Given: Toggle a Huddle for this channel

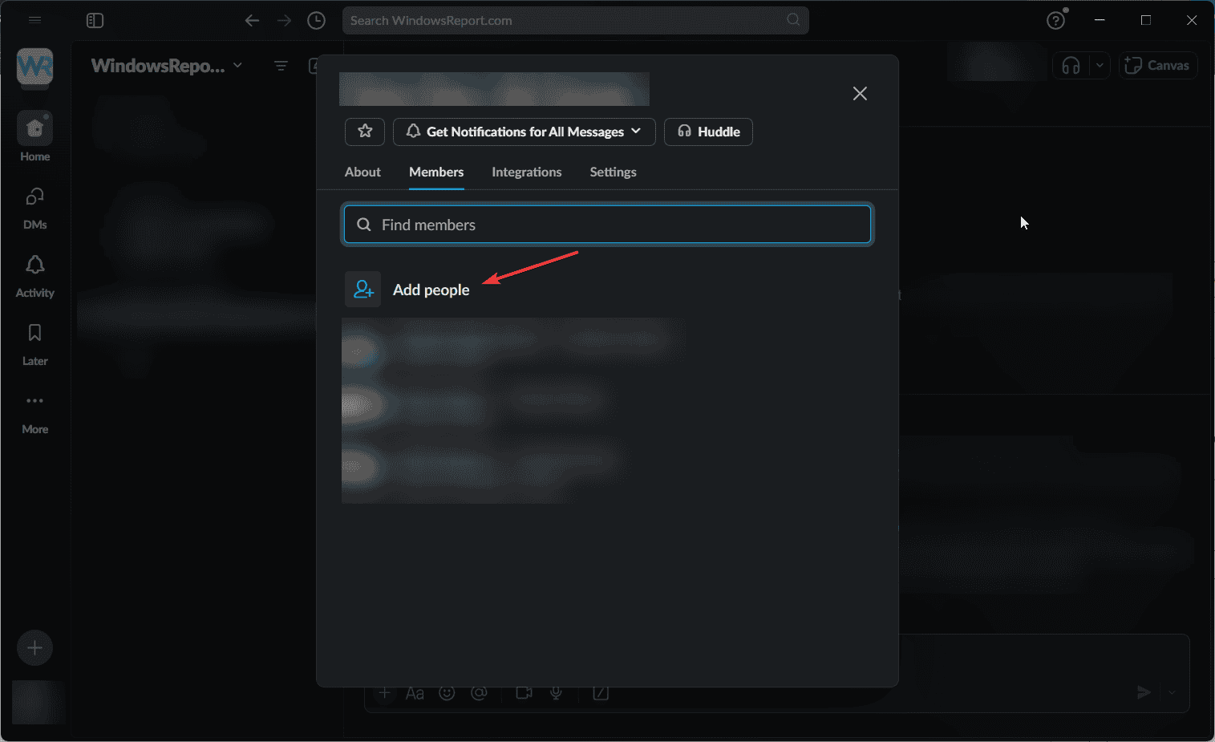Looking at the screenshot, I should [x=708, y=132].
